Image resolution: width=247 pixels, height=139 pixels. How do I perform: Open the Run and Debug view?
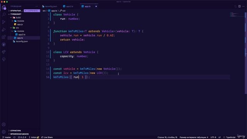4,29
